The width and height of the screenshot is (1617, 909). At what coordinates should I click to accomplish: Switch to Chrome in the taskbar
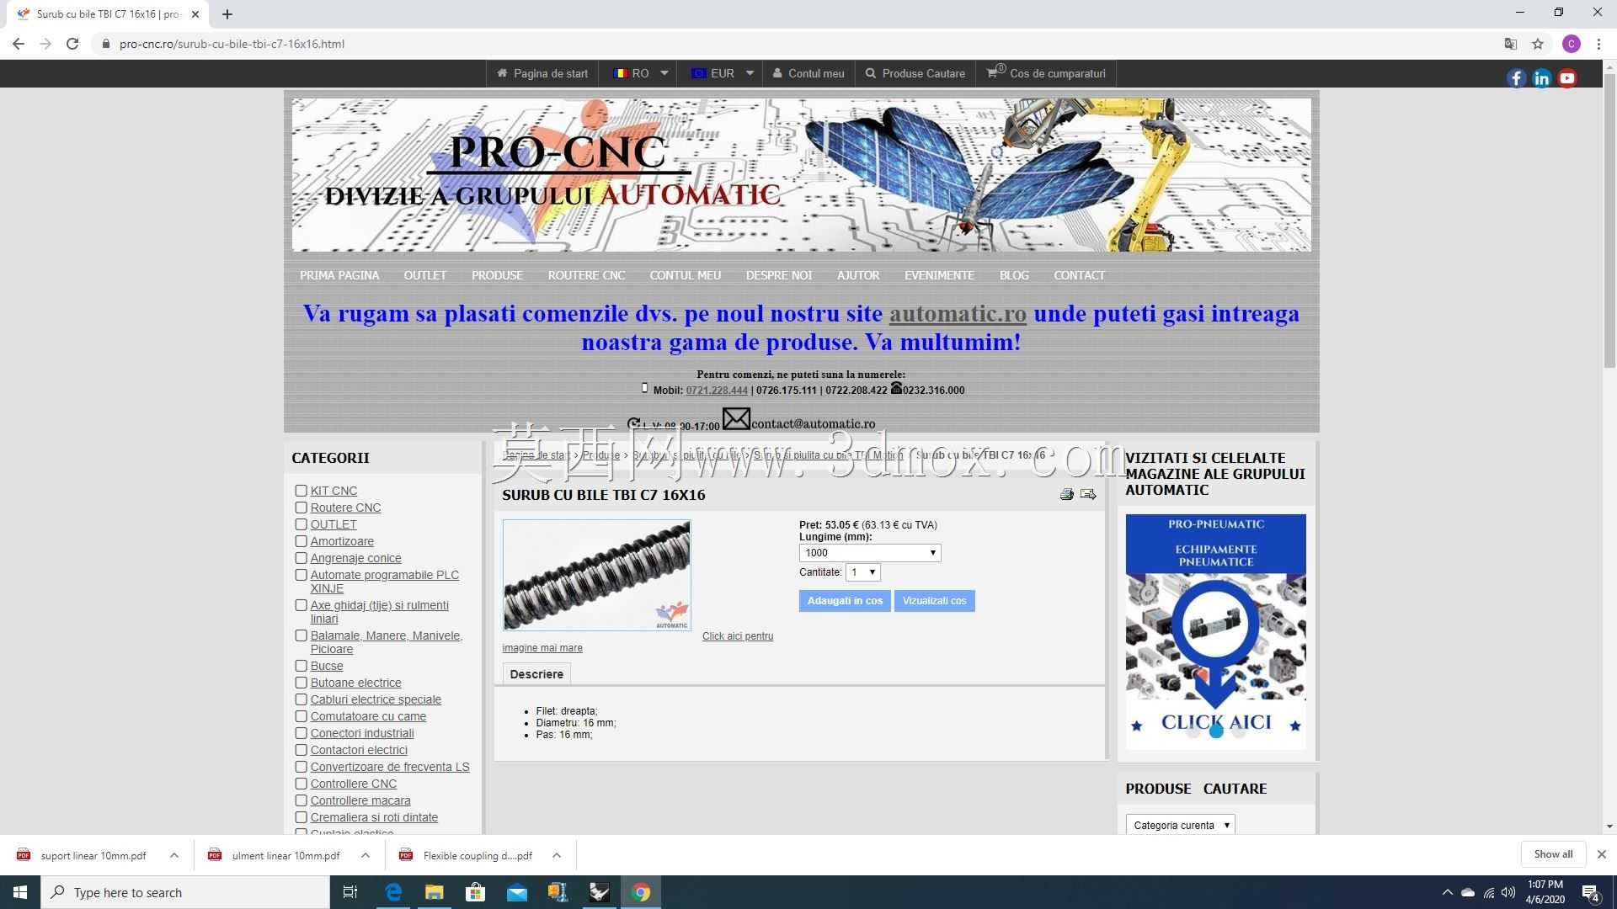coord(641,892)
